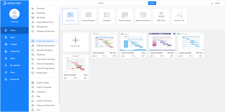Screen dimensions: 225x112
Task: Select the Relationship Matrix icon
Action: point(143,15)
